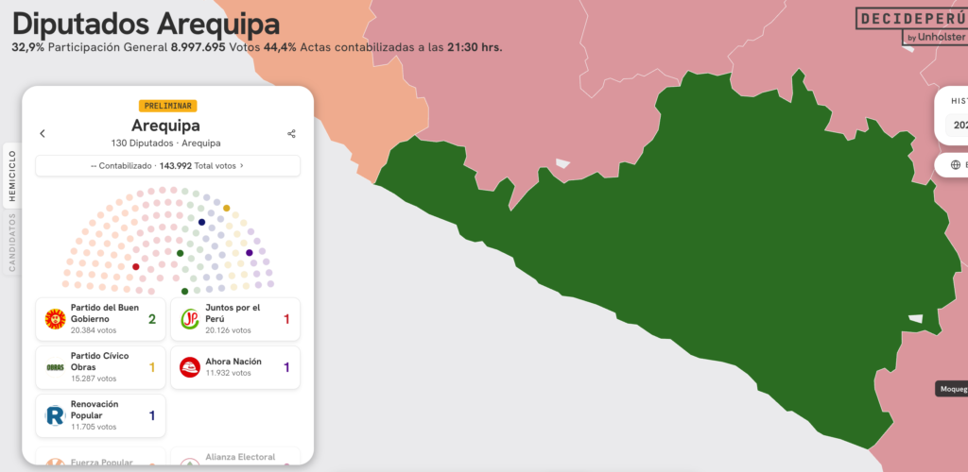Screen dimensions: 968x472
Task: Open Partido del Buen Gobierno result card
Action: coord(100,319)
